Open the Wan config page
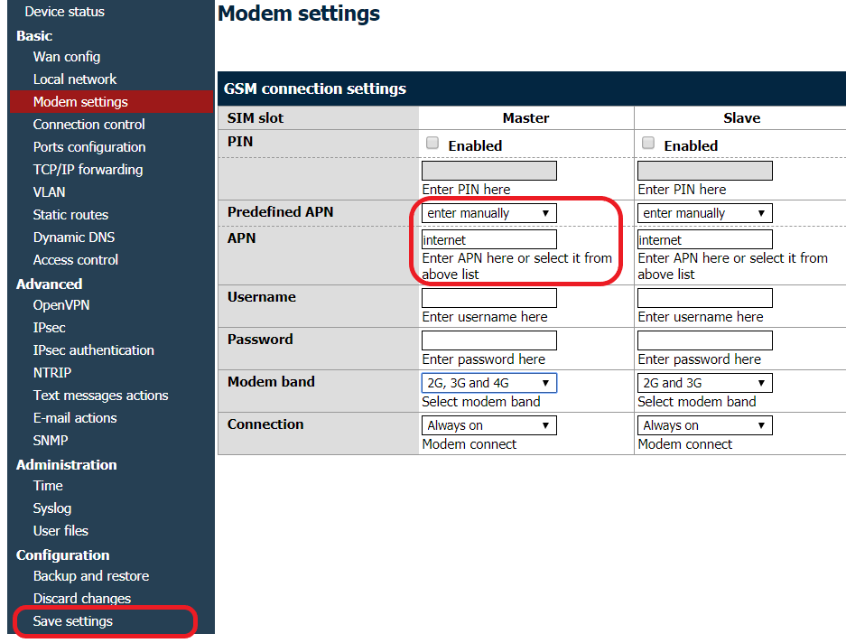Image resolution: width=846 pixels, height=643 pixels. (x=67, y=57)
